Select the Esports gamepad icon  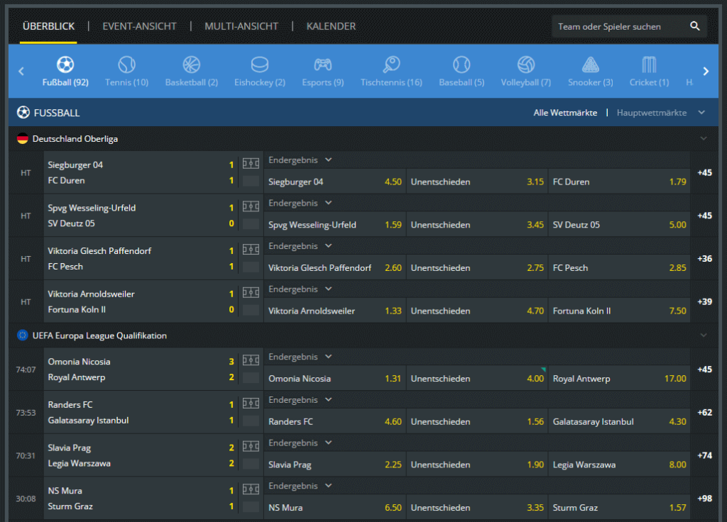click(x=323, y=65)
